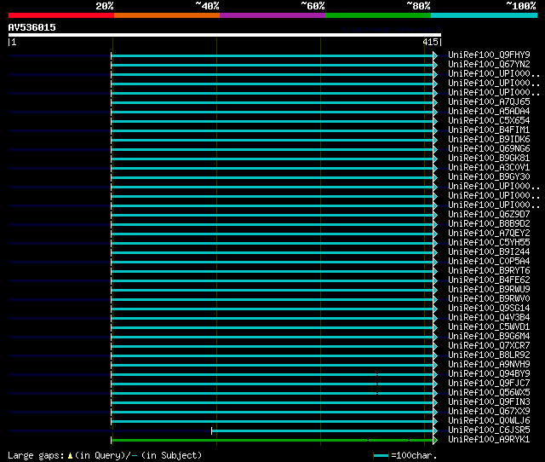Screen dimensions: 545x462
Task: Click the UniRef100_B4FIM1 hit label
Action: tap(489, 130)
